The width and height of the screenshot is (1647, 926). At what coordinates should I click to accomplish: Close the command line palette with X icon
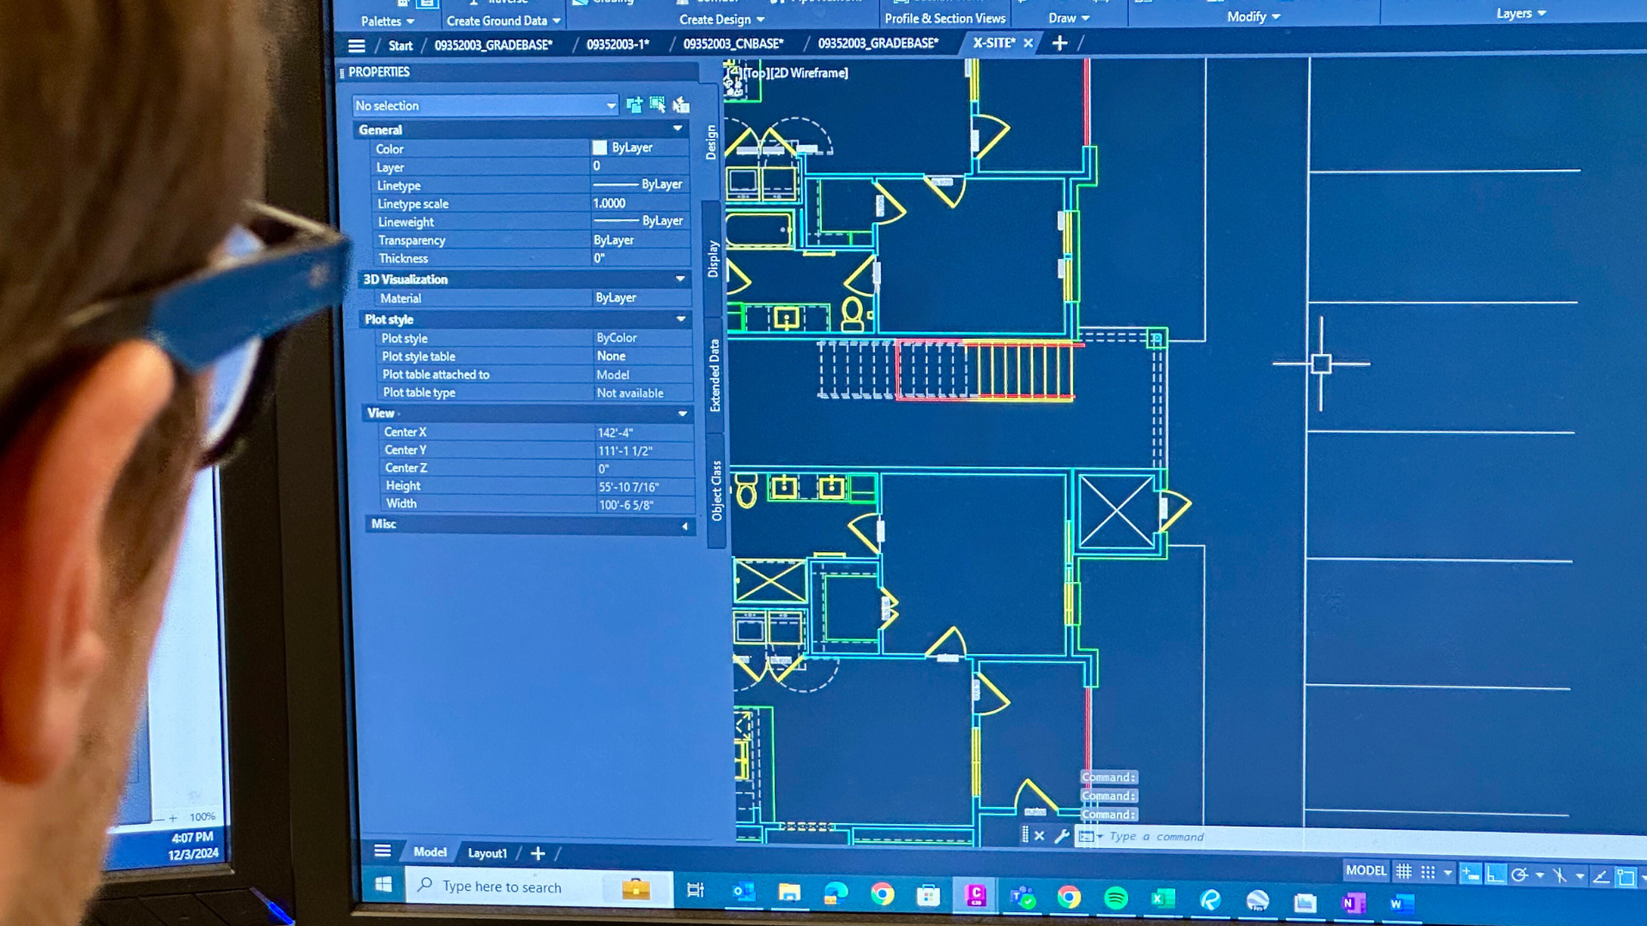click(x=1040, y=836)
